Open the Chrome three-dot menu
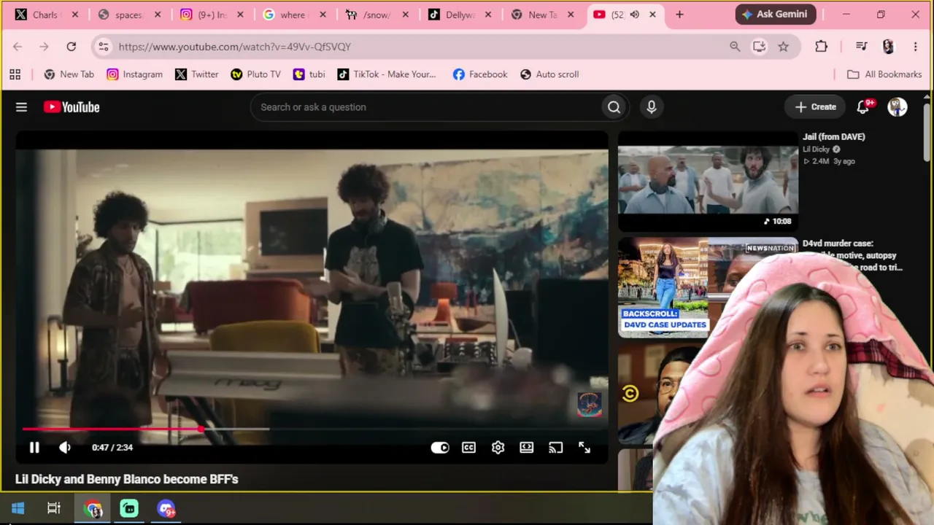The width and height of the screenshot is (934, 525). click(x=915, y=47)
